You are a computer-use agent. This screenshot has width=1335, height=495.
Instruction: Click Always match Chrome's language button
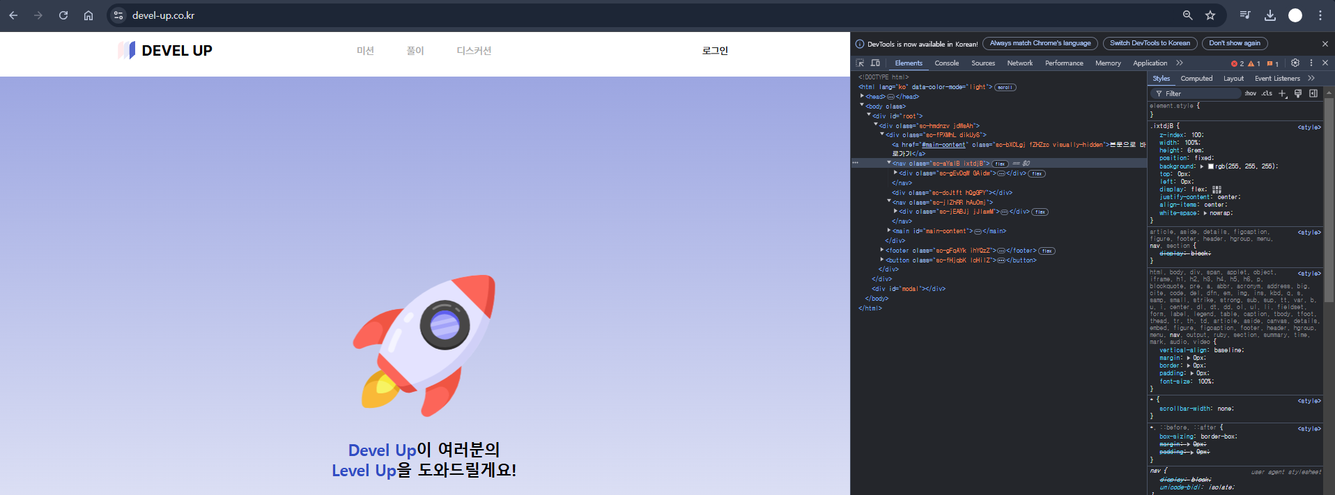[1040, 43]
